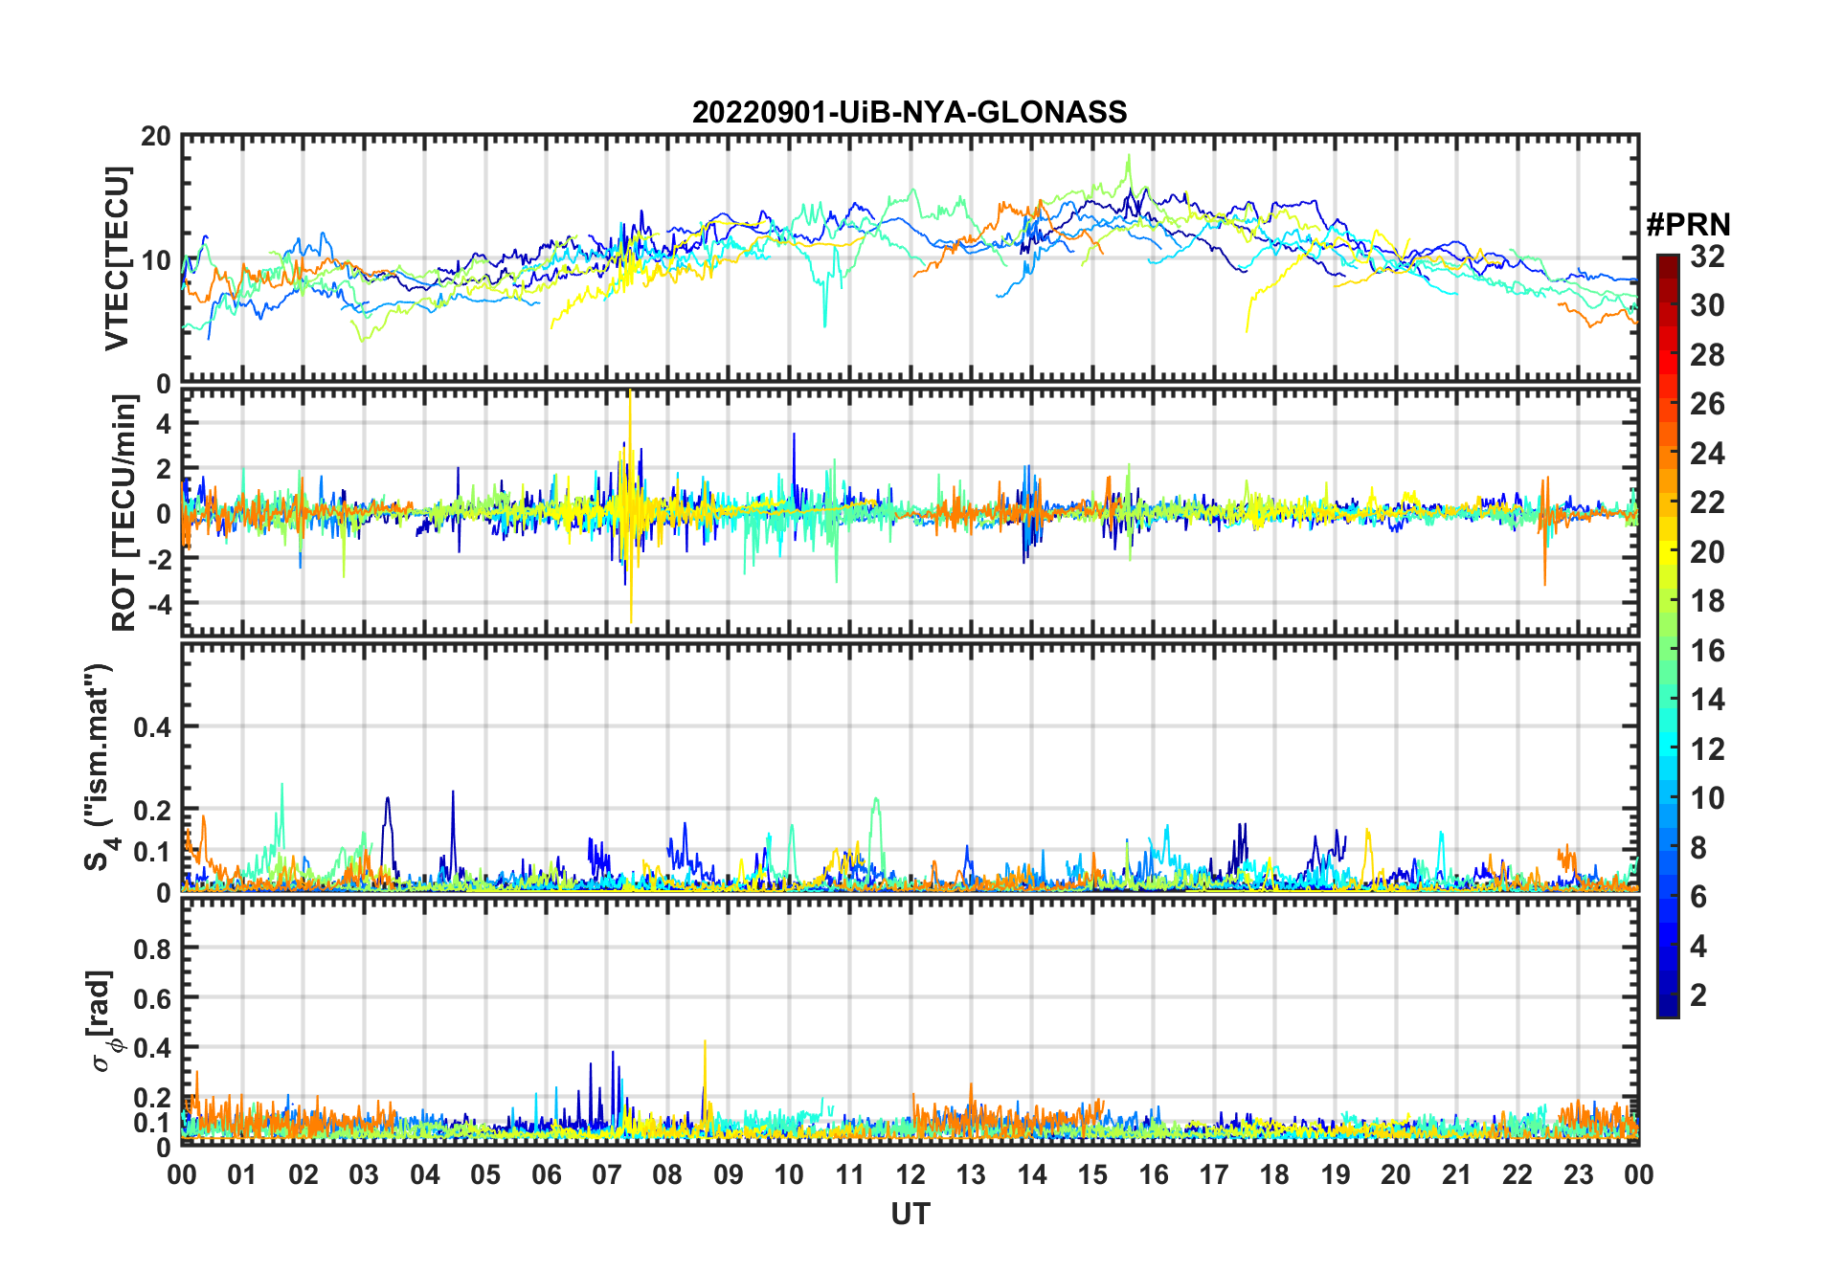Pick the dark blue bottom of PRN colorbar
Screen dimensions: 1821x1273
[x=1667, y=1008]
